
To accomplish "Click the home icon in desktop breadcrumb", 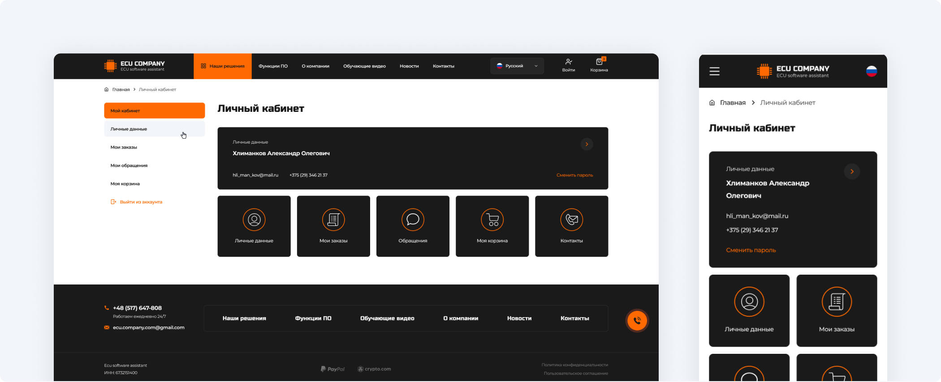I will click(106, 89).
